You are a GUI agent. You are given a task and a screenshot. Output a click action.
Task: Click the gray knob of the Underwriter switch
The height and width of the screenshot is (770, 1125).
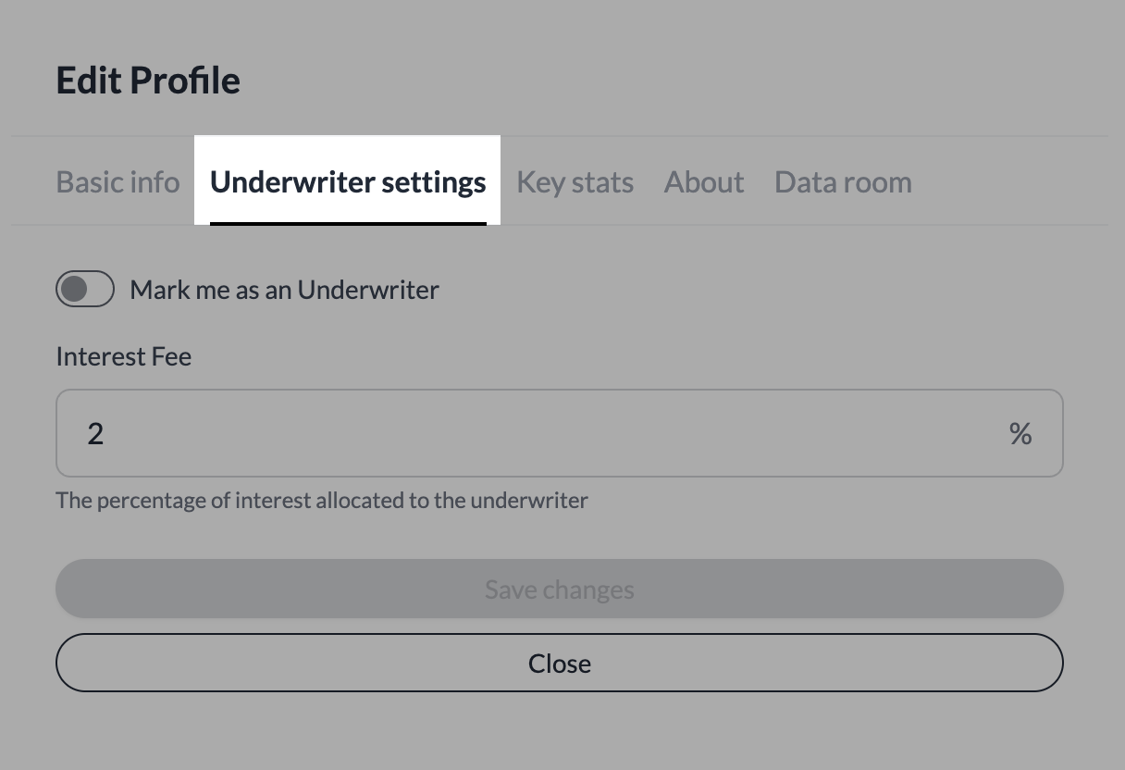[75, 290]
